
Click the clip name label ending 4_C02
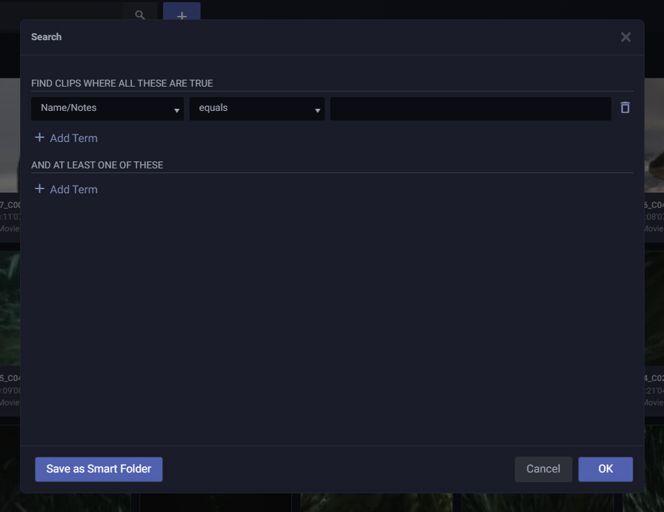654,378
